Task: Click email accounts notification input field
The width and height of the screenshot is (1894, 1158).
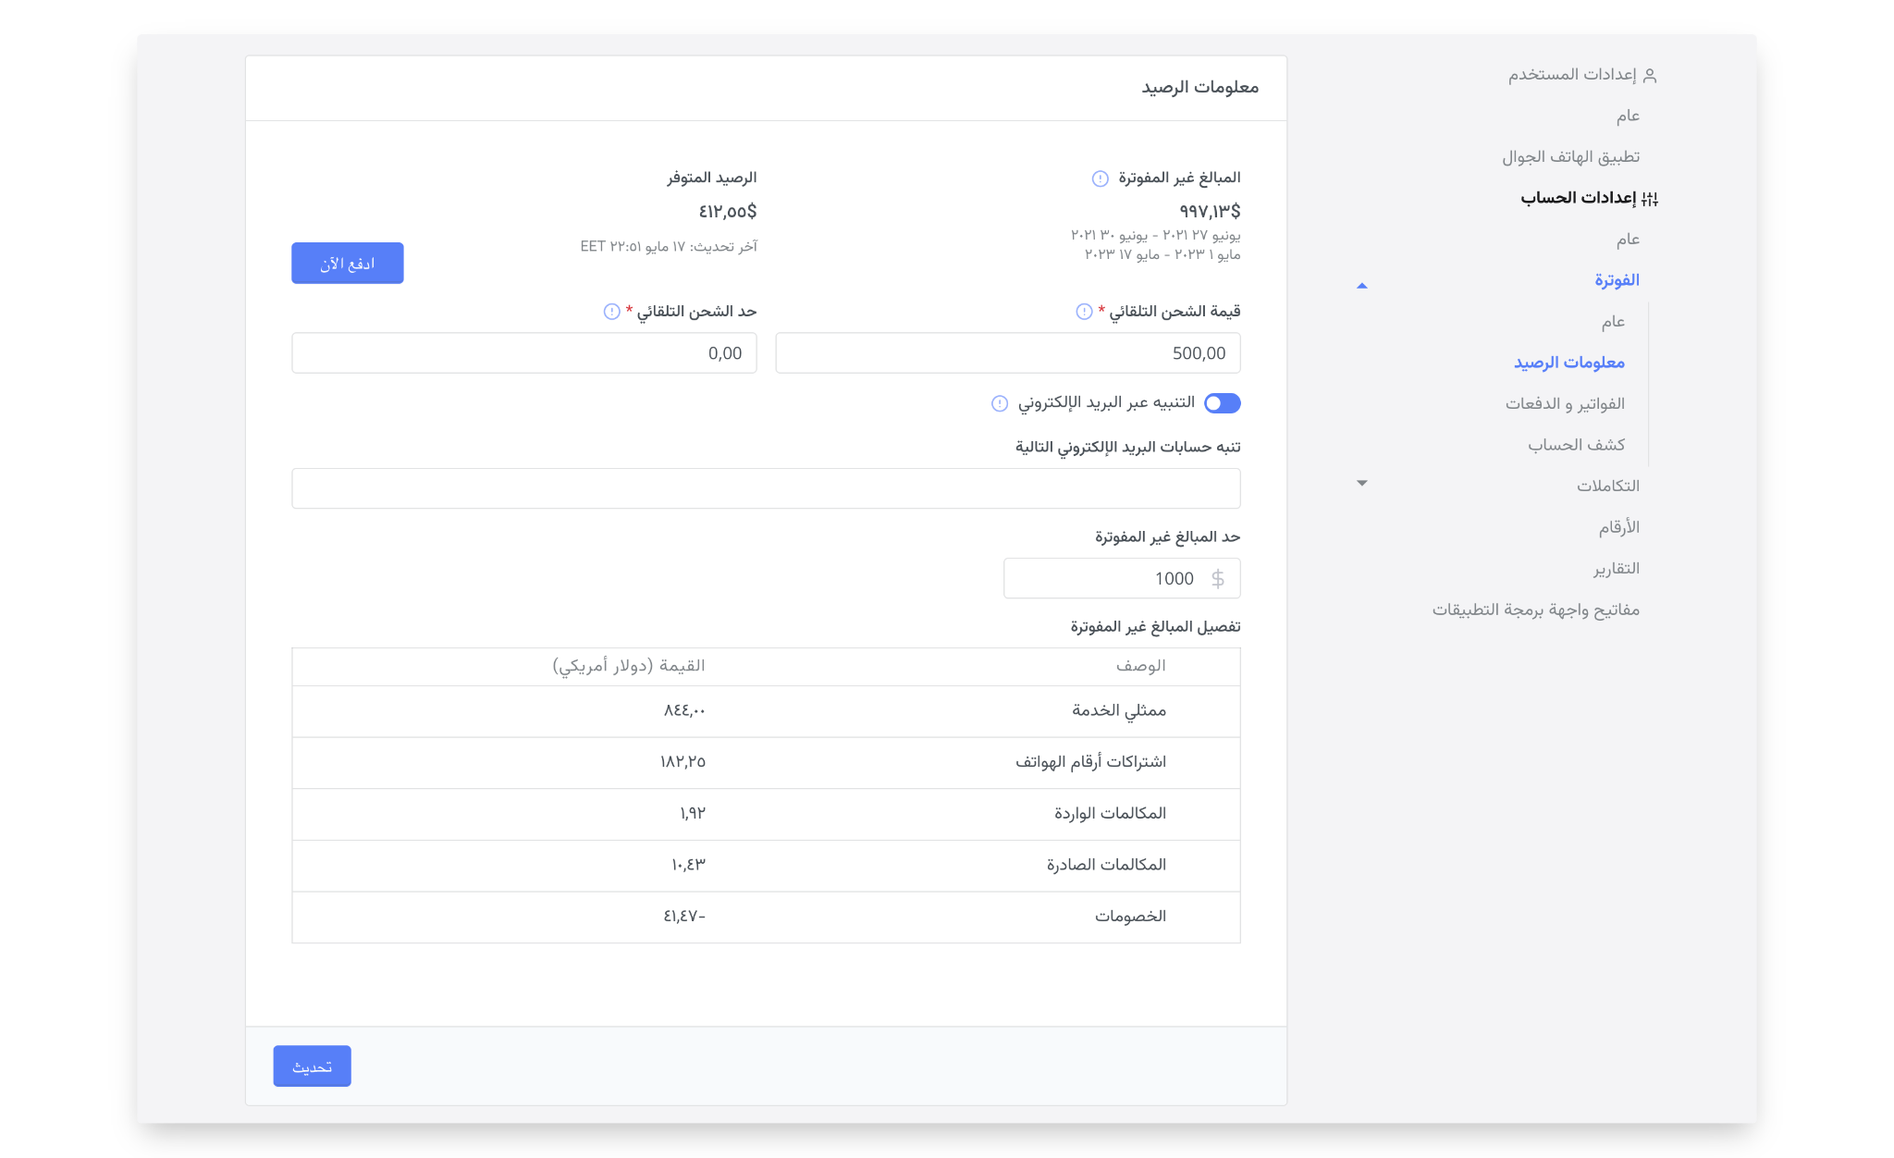Action: (766, 488)
